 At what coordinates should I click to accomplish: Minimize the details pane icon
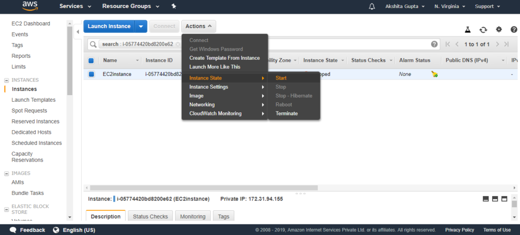point(486,199)
